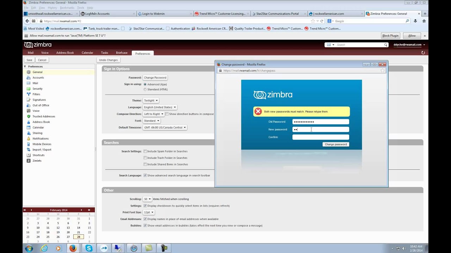451x253 pixels.
Task: Expand the Default Timezone dropdown
Action: point(165,128)
